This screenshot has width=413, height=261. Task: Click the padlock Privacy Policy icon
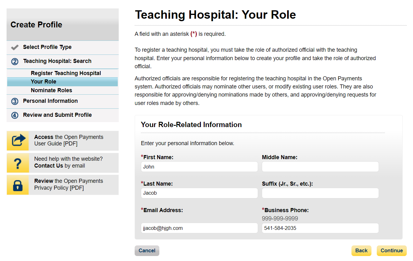coord(18,185)
